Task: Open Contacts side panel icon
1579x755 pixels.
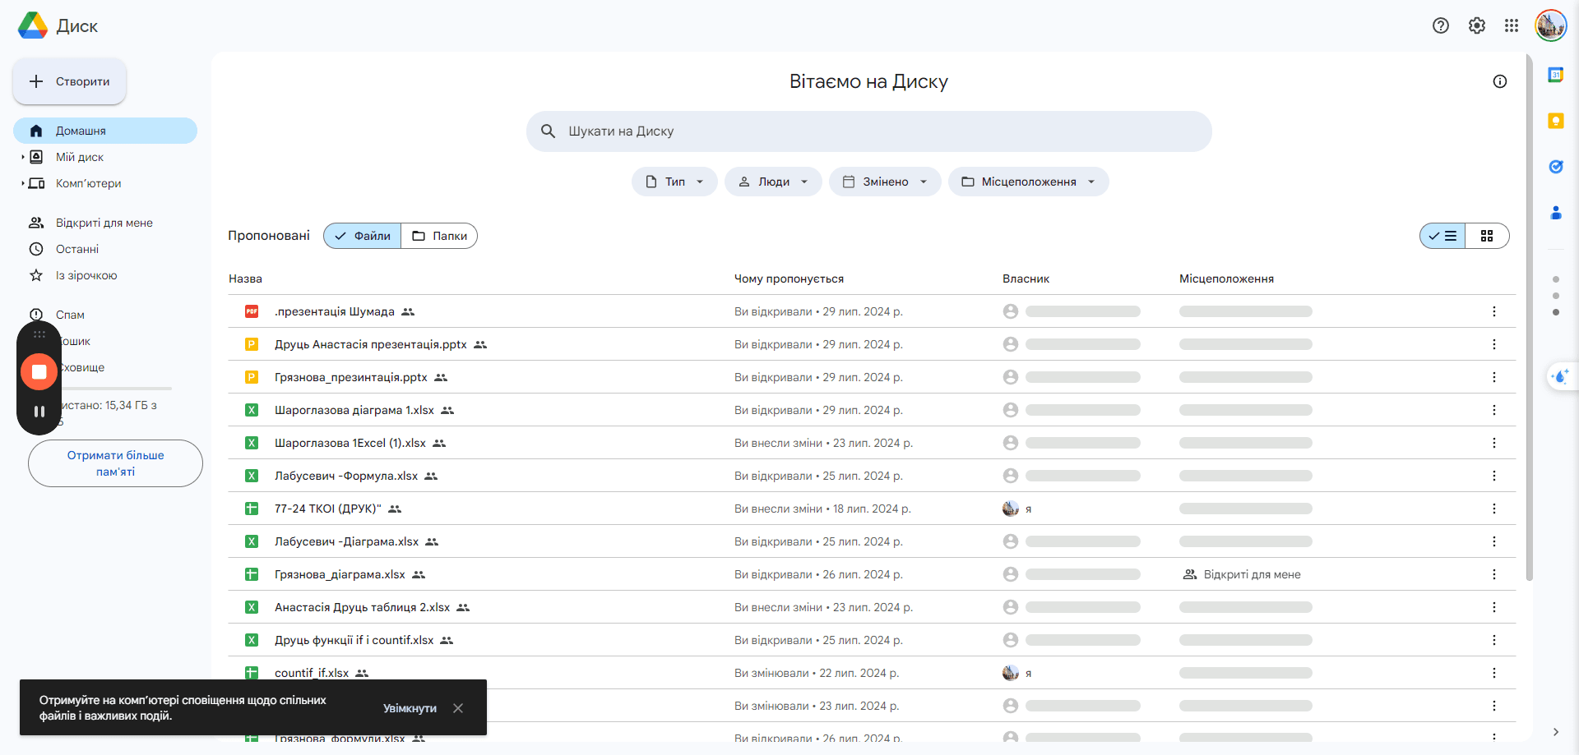Action: coord(1555,213)
